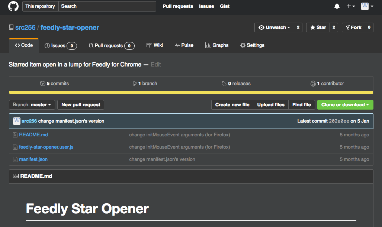View 0 releases
Image resolution: width=382 pixels, height=227 pixels.
pos(236,84)
